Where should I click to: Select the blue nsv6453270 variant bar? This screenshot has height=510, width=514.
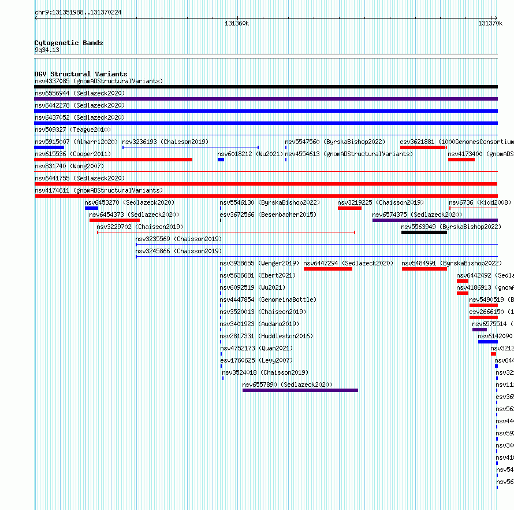pos(91,208)
